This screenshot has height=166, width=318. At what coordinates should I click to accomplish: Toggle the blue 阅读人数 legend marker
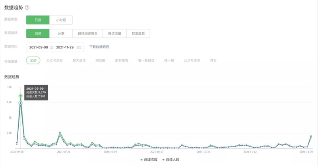click(x=163, y=160)
